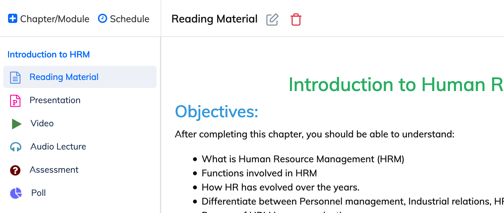The image size is (504, 213).
Task: Click the pink Presentation slide icon
Action: [x=15, y=100]
